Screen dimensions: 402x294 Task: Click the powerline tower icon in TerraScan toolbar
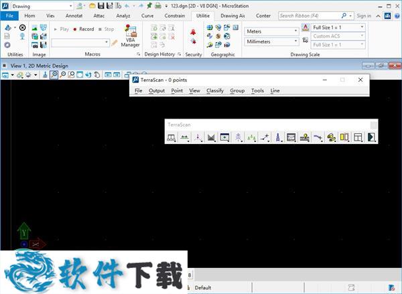tap(239, 137)
